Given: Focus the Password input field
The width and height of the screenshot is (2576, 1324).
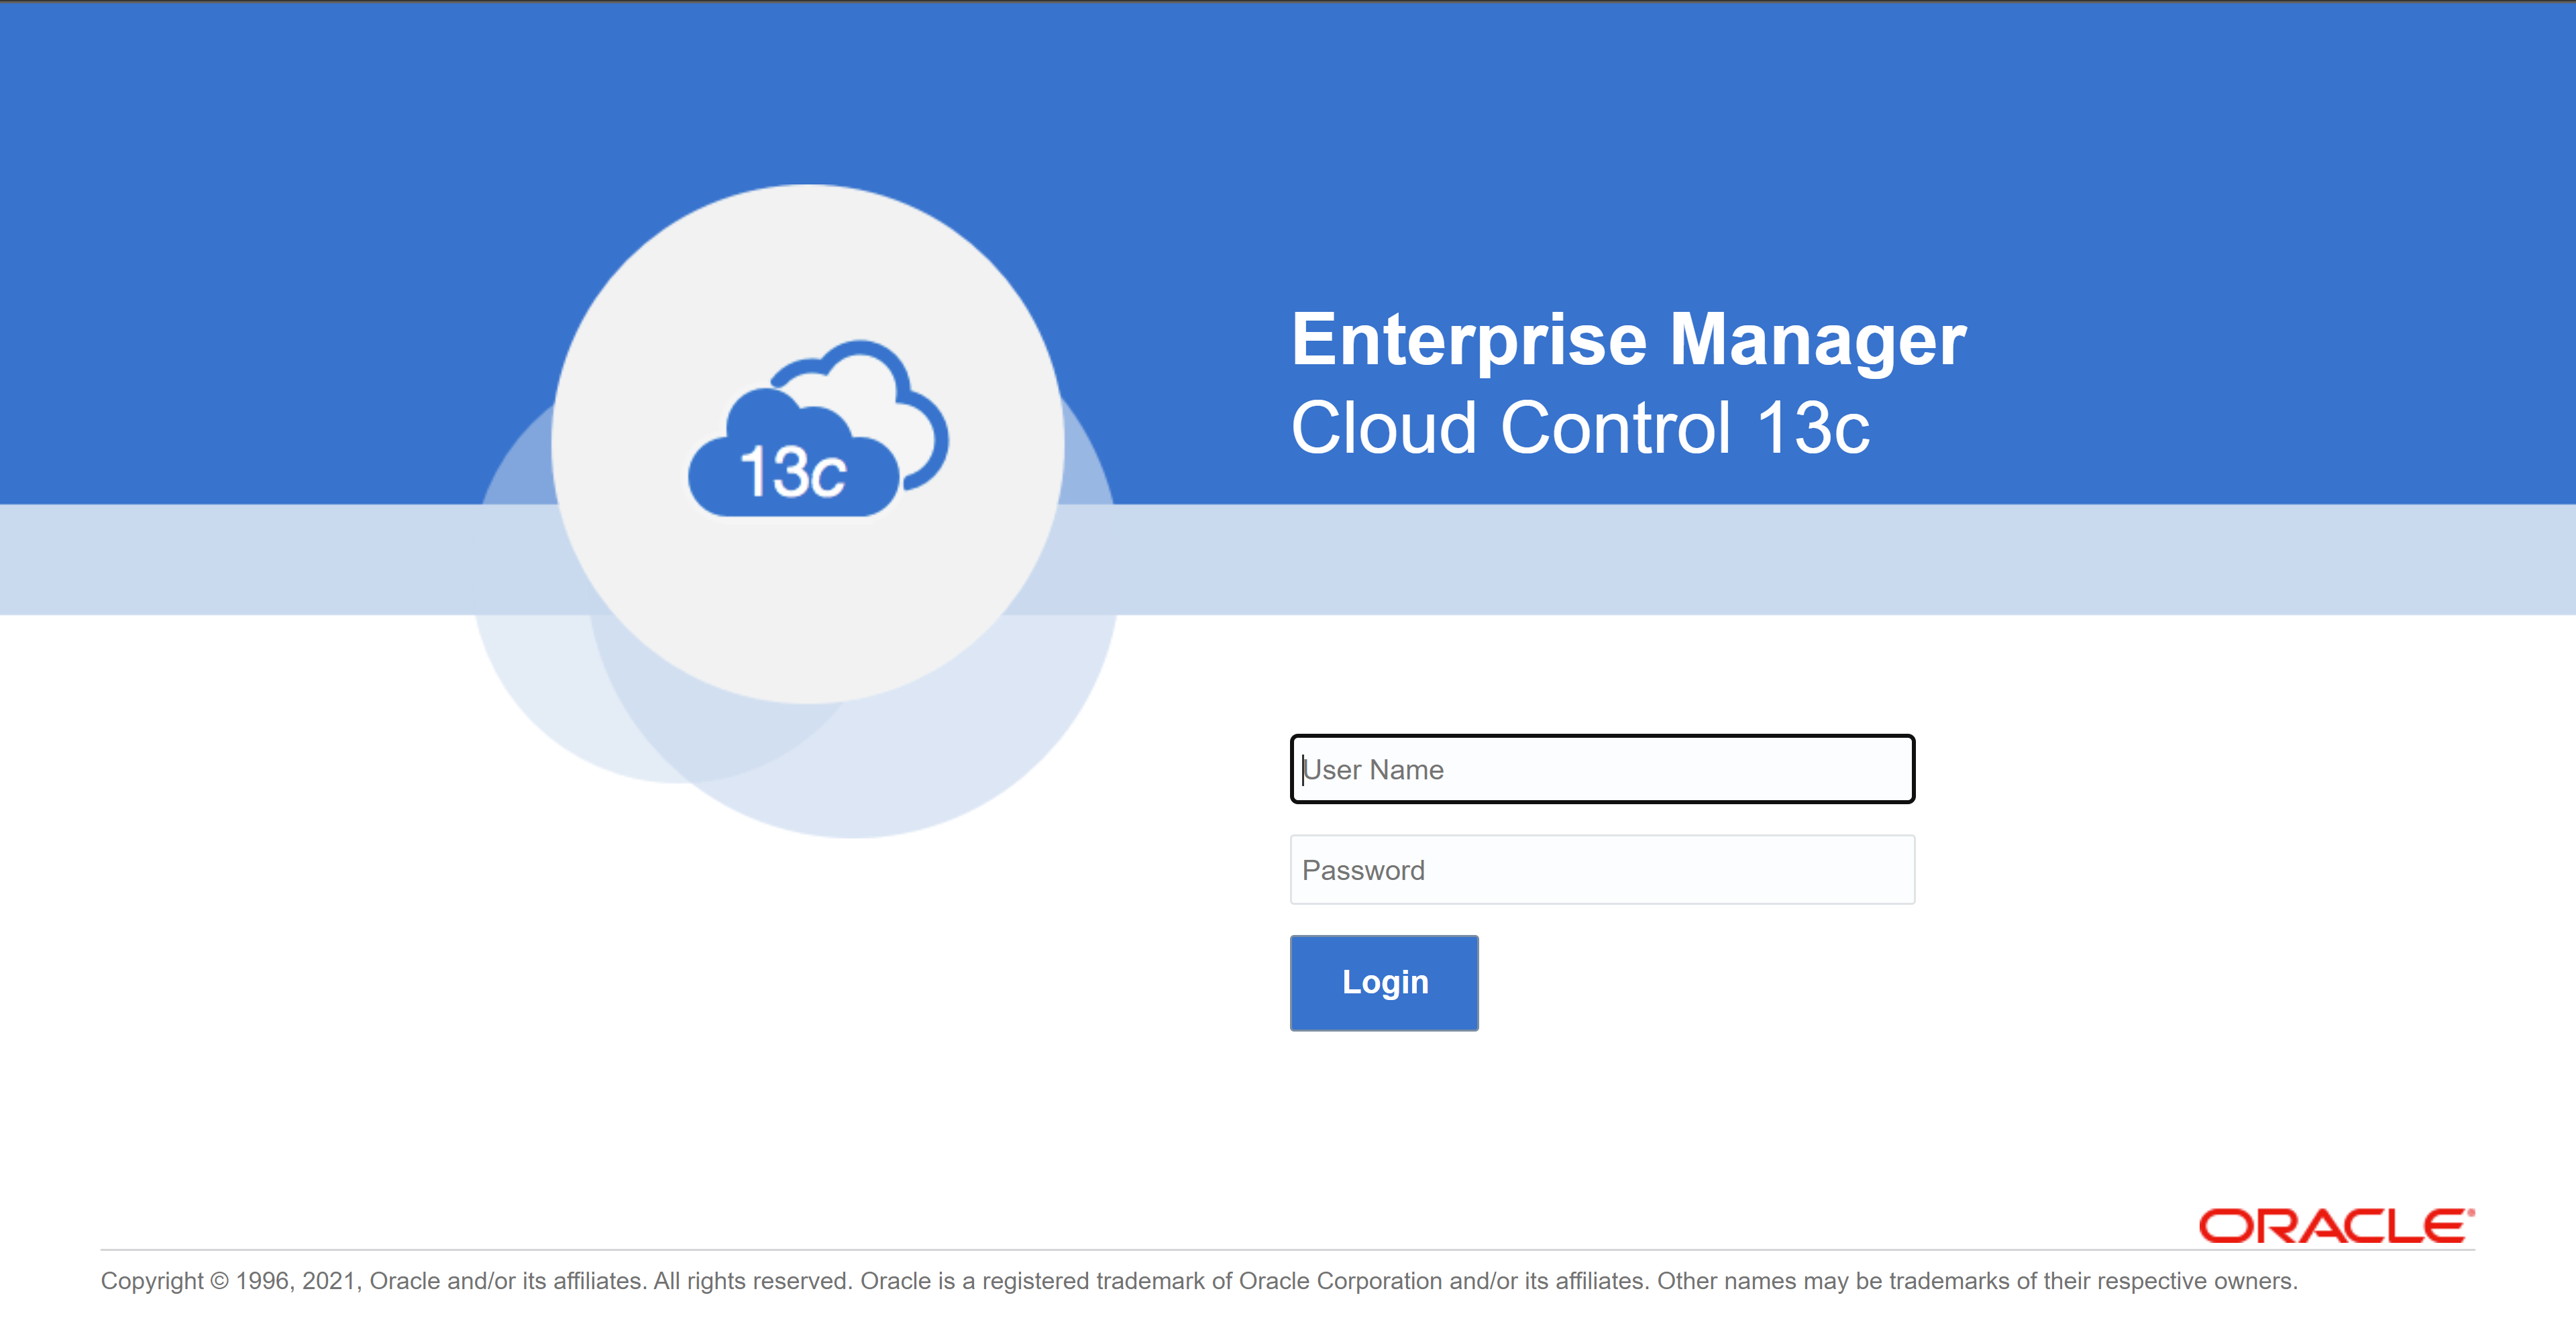Looking at the screenshot, I should pos(1602,870).
